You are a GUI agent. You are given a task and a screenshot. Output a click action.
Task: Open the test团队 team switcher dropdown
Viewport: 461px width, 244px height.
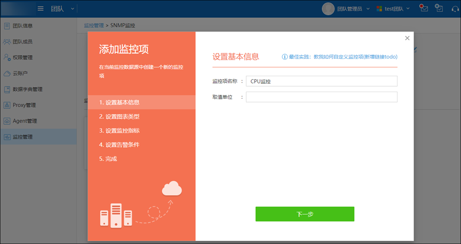397,9
